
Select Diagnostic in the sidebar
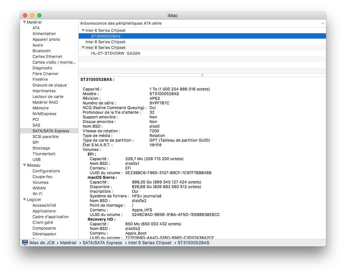43,68
